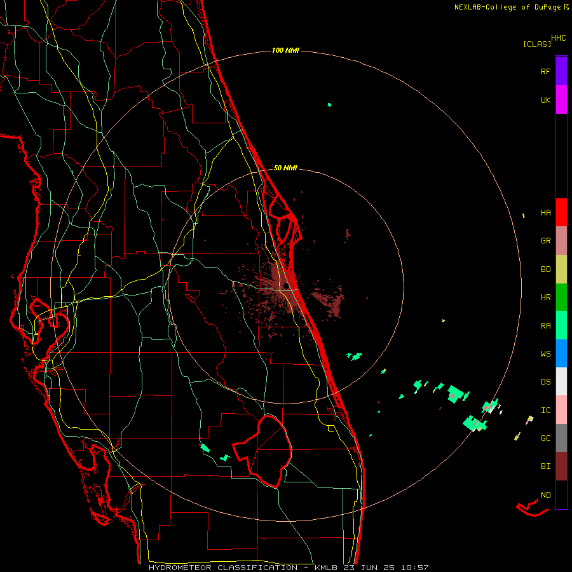
Task: Click the '23 JUN 25' date text
Action: [x=369, y=568]
